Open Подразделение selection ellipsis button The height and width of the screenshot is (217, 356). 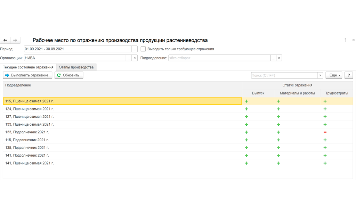[x=273, y=58]
